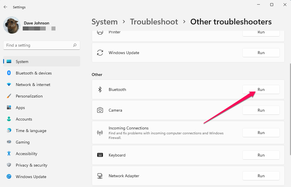The width and height of the screenshot is (291, 187).
Task: Click the Other troubleshooters page title
Action: [x=231, y=22]
